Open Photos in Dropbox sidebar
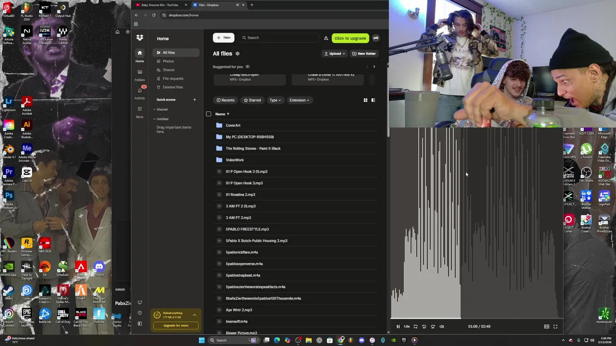Image resolution: width=616 pixels, height=346 pixels. [x=176, y=61]
